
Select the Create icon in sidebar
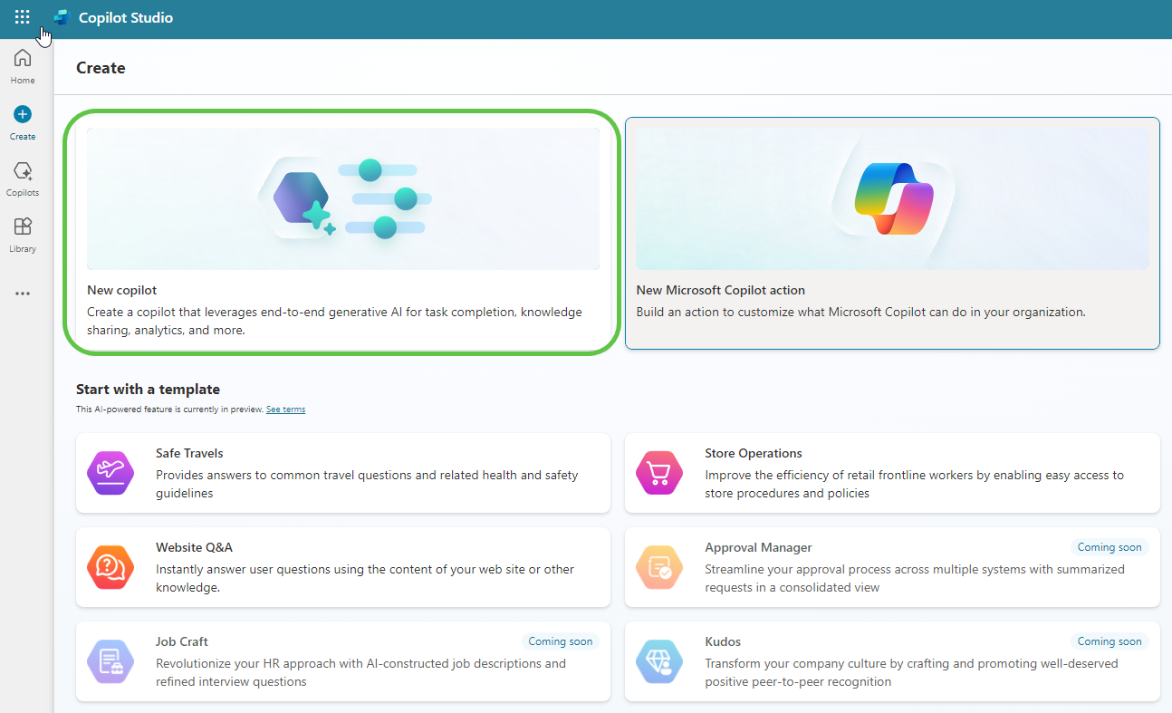(22, 120)
